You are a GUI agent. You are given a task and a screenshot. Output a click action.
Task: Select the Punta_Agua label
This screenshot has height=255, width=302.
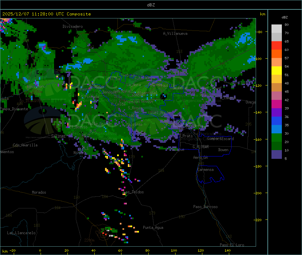153,228
